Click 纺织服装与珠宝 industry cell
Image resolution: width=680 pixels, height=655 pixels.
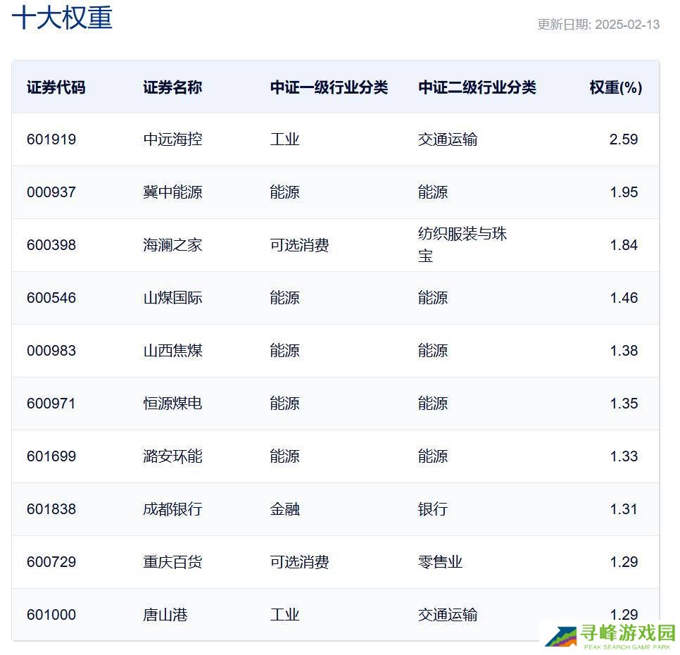462,244
